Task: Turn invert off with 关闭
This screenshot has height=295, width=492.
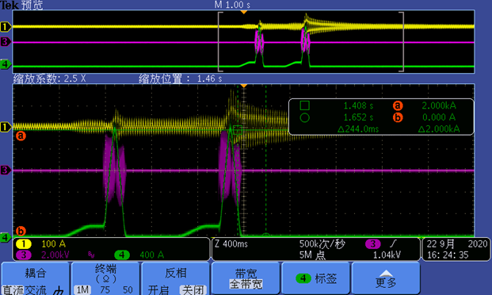Action: coord(193,290)
